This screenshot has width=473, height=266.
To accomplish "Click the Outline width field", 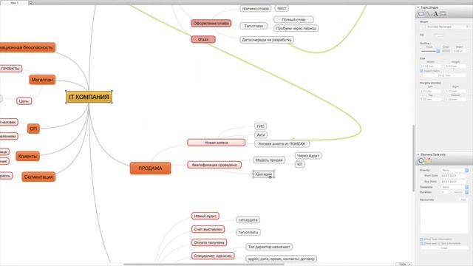I will click(x=459, y=51).
